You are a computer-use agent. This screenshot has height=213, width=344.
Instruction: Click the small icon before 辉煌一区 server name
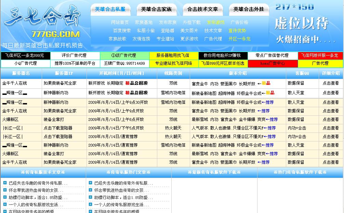pos(4,92)
